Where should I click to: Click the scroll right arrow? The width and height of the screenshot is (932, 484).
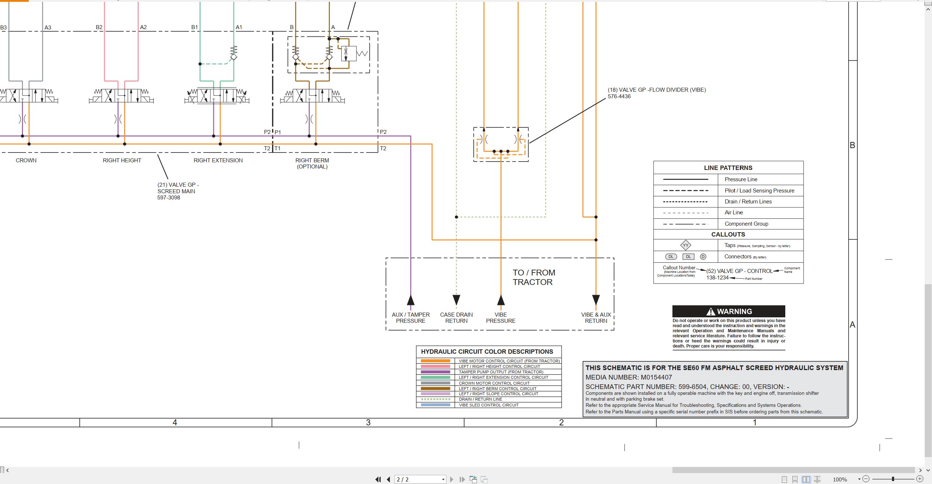point(920,470)
